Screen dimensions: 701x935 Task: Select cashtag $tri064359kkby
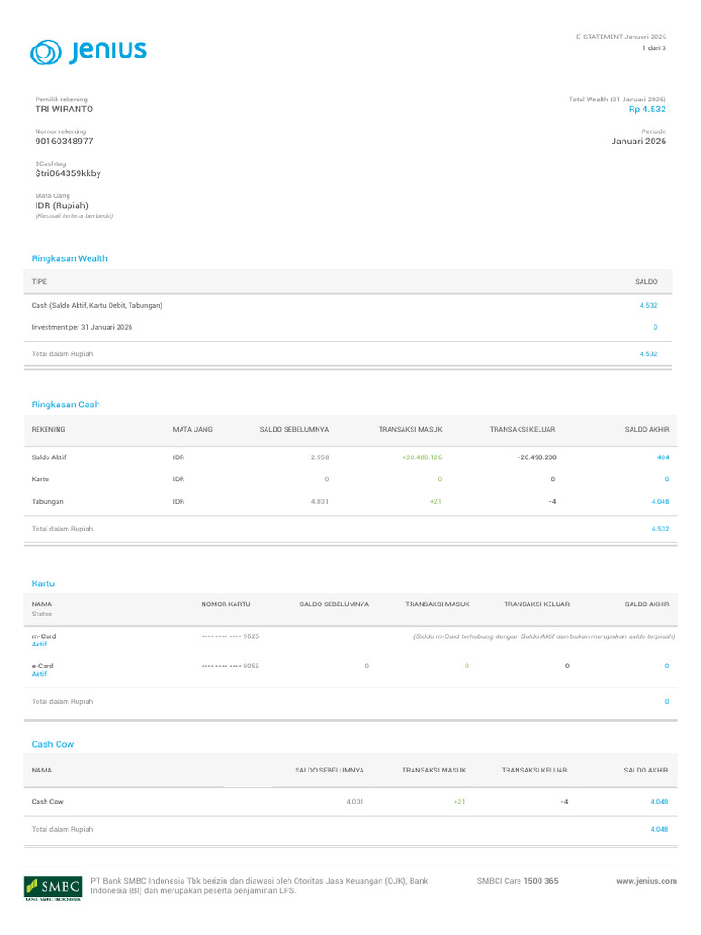(68, 173)
